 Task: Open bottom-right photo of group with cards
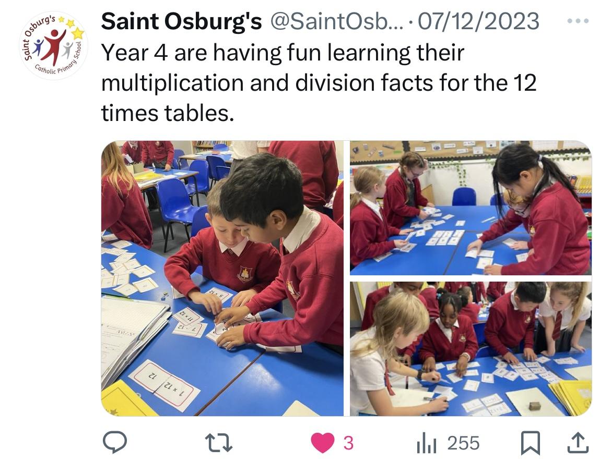471,349
